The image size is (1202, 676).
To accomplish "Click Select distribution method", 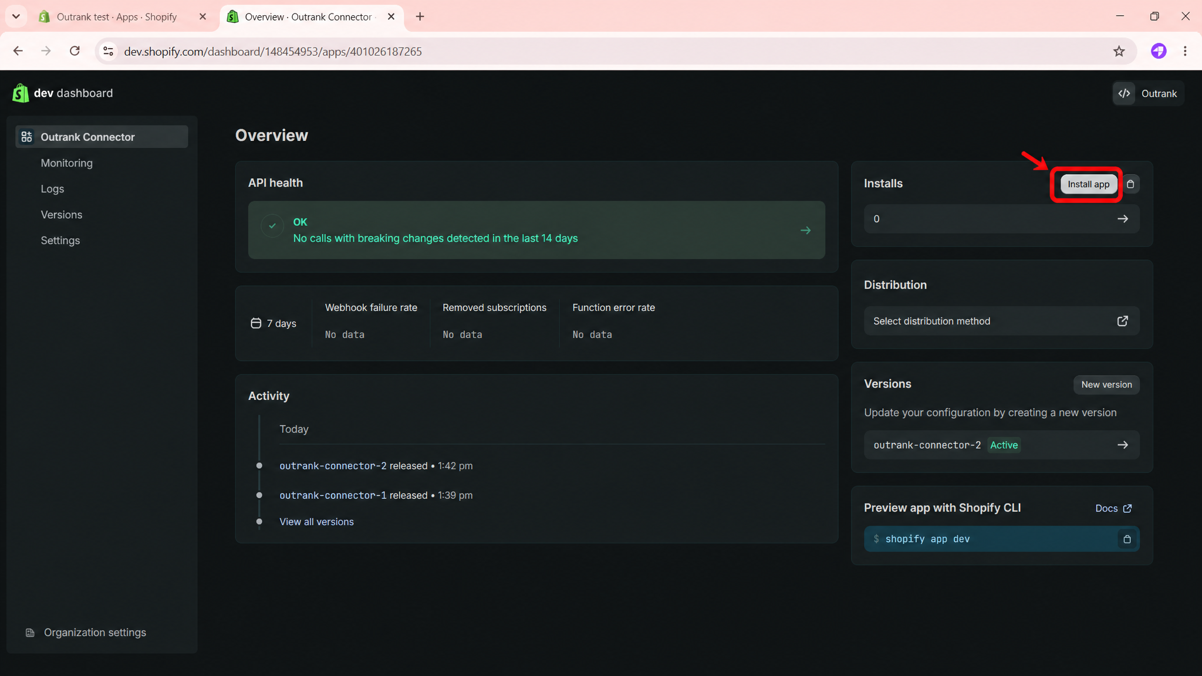I will 1001,321.
